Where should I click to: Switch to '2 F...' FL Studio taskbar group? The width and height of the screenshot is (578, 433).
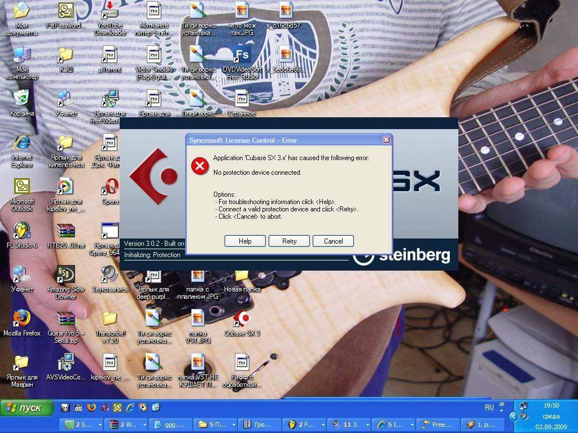point(304,425)
